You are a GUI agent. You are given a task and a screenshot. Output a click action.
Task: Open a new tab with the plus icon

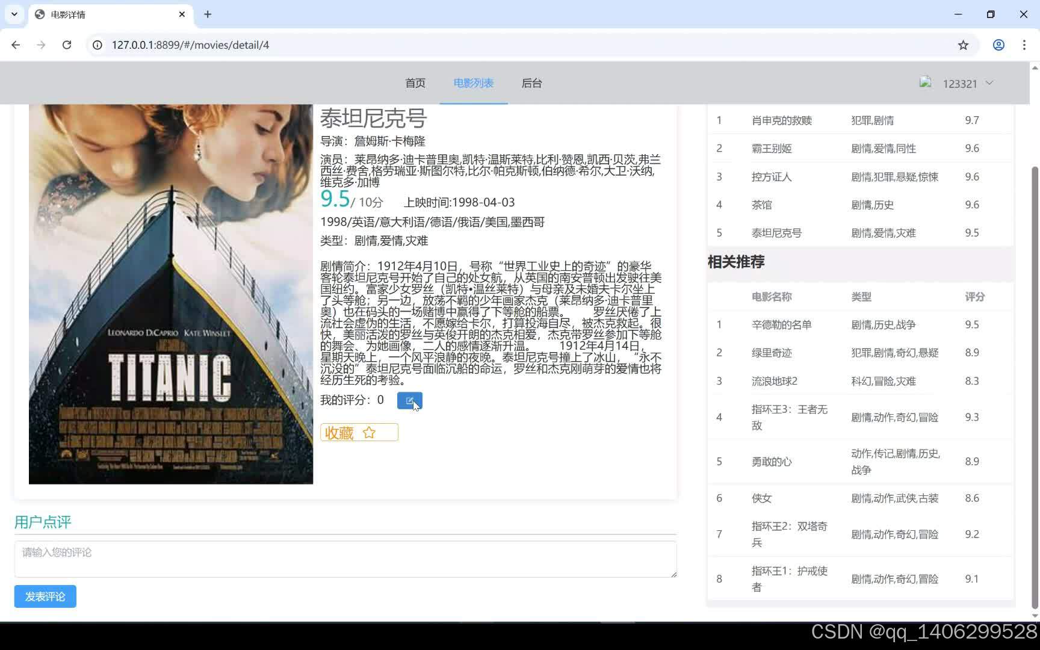pyautogui.click(x=208, y=14)
